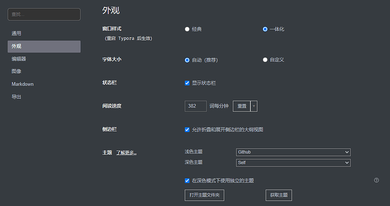
Task: Choose 自动 (推荐) font size option
Action: tap(187, 60)
